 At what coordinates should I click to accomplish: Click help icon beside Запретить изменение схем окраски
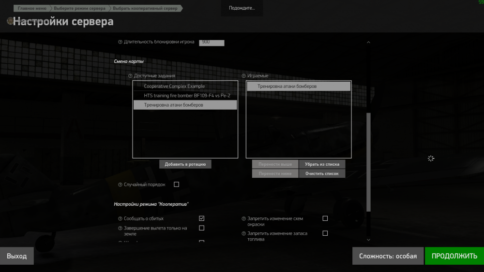pyautogui.click(x=243, y=218)
